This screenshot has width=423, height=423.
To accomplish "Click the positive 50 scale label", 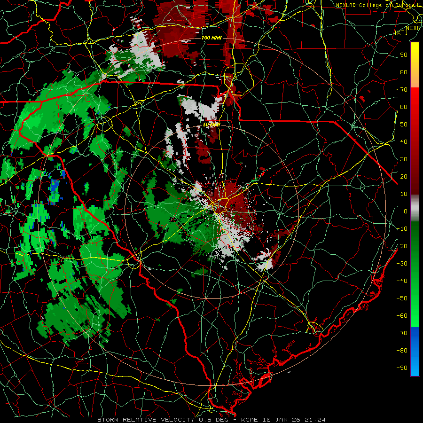I will pyautogui.click(x=404, y=125).
